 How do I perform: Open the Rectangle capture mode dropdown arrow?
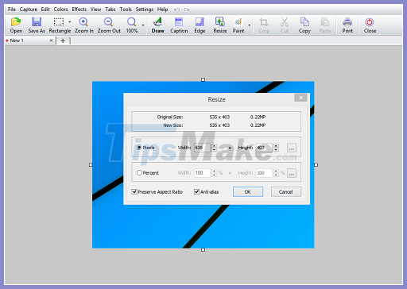click(70, 22)
